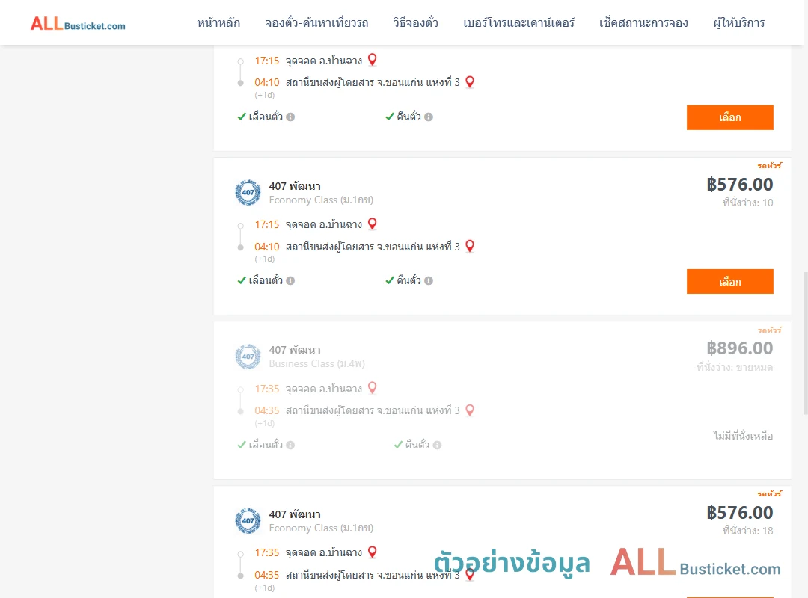Open map pin for 17:35 in Business Class card
808x598 pixels.
(x=372, y=388)
